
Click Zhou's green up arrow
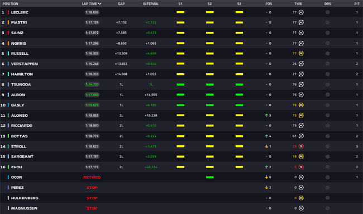click(266, 167)
